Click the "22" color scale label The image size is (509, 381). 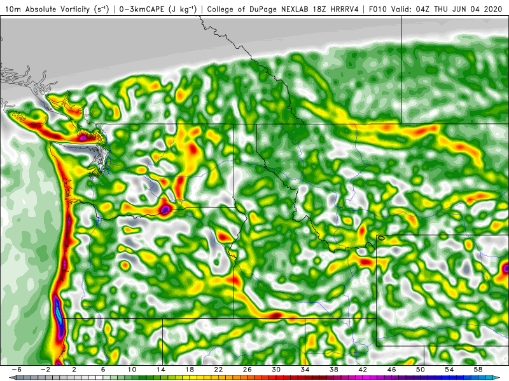[x=218, y=370]
